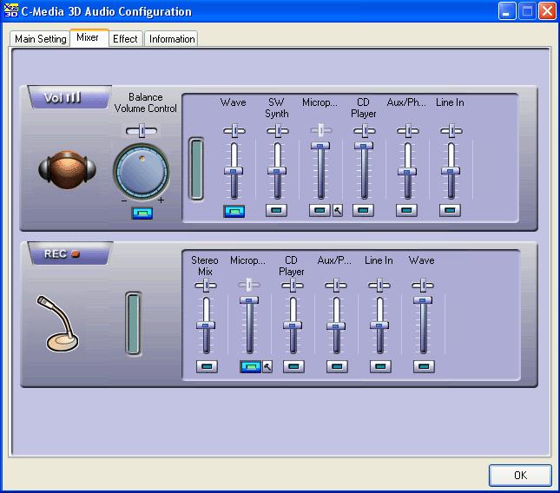Adjust the master Balance slider above knob
The height and width of the screenshot is (493, 560).
[x=142, y=131]
